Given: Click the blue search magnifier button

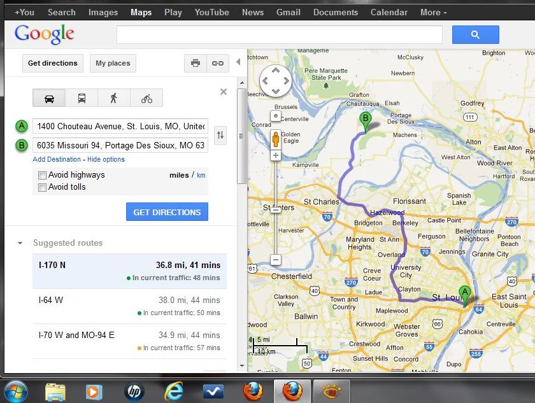Looking at the screenshot, I should pos(476,34).
